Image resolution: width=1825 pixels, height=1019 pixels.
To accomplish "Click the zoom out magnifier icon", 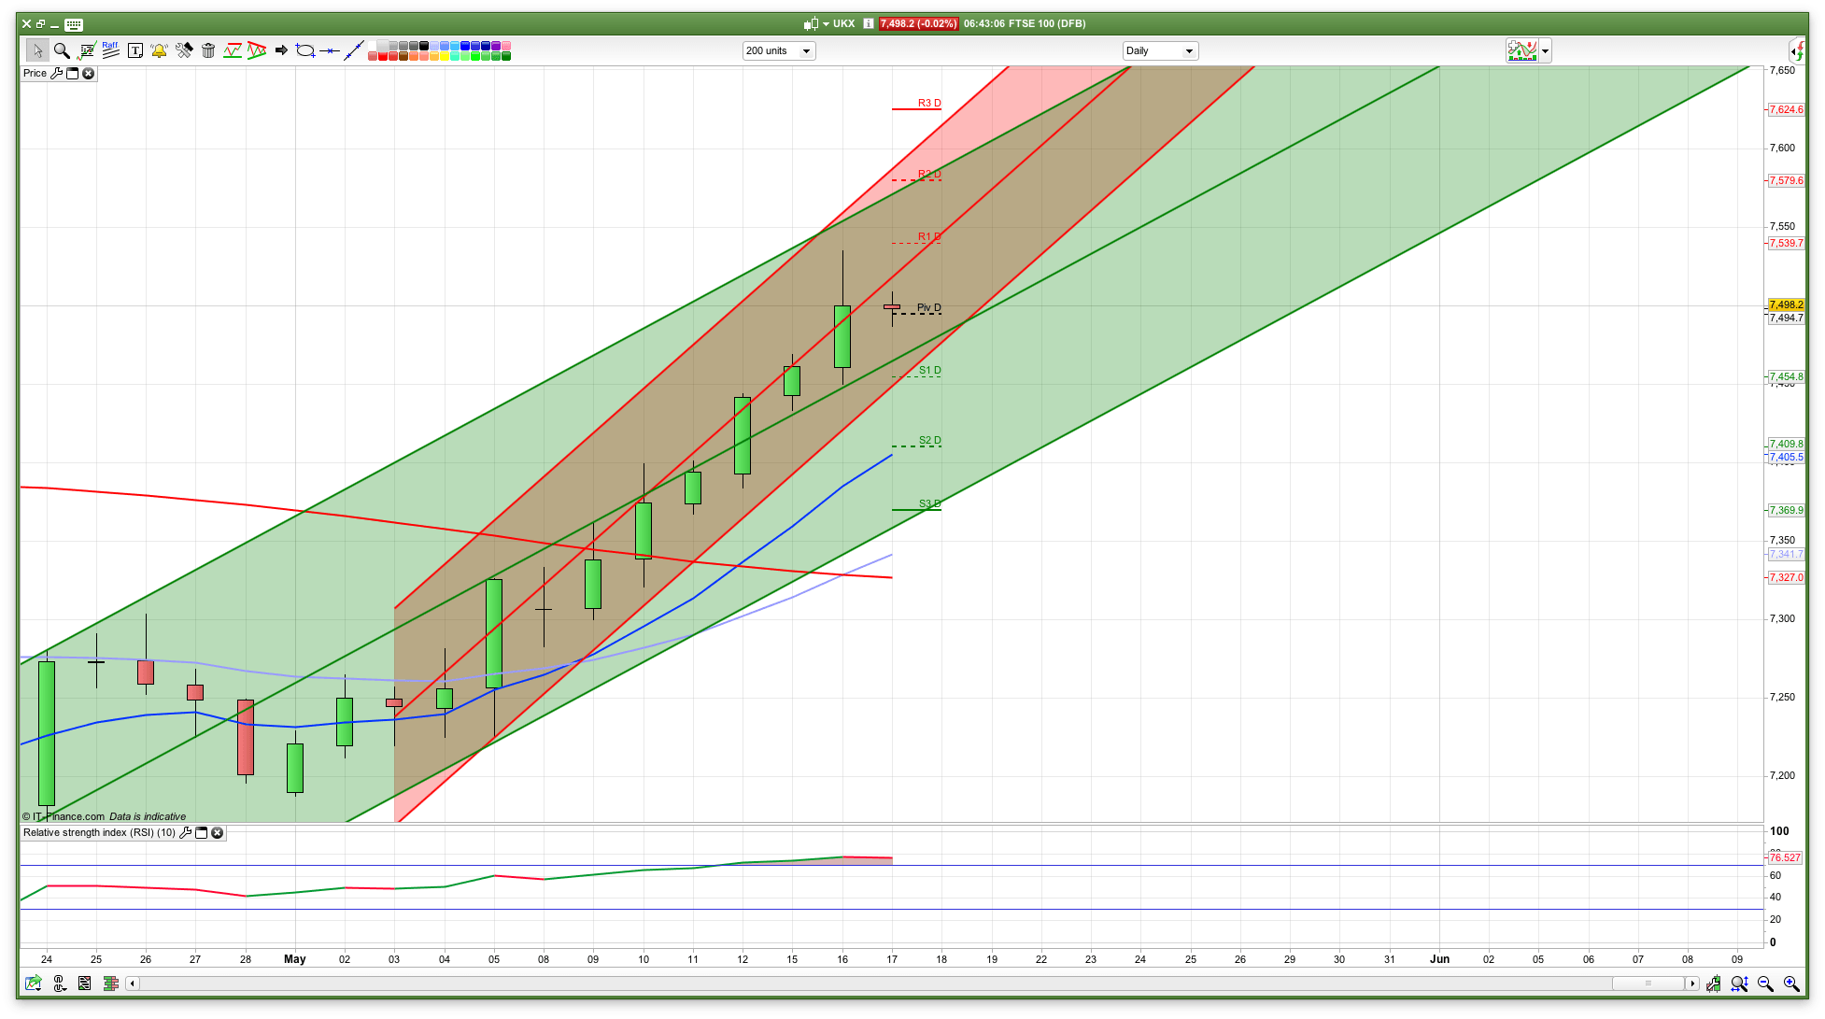I will click(1765, 984).
